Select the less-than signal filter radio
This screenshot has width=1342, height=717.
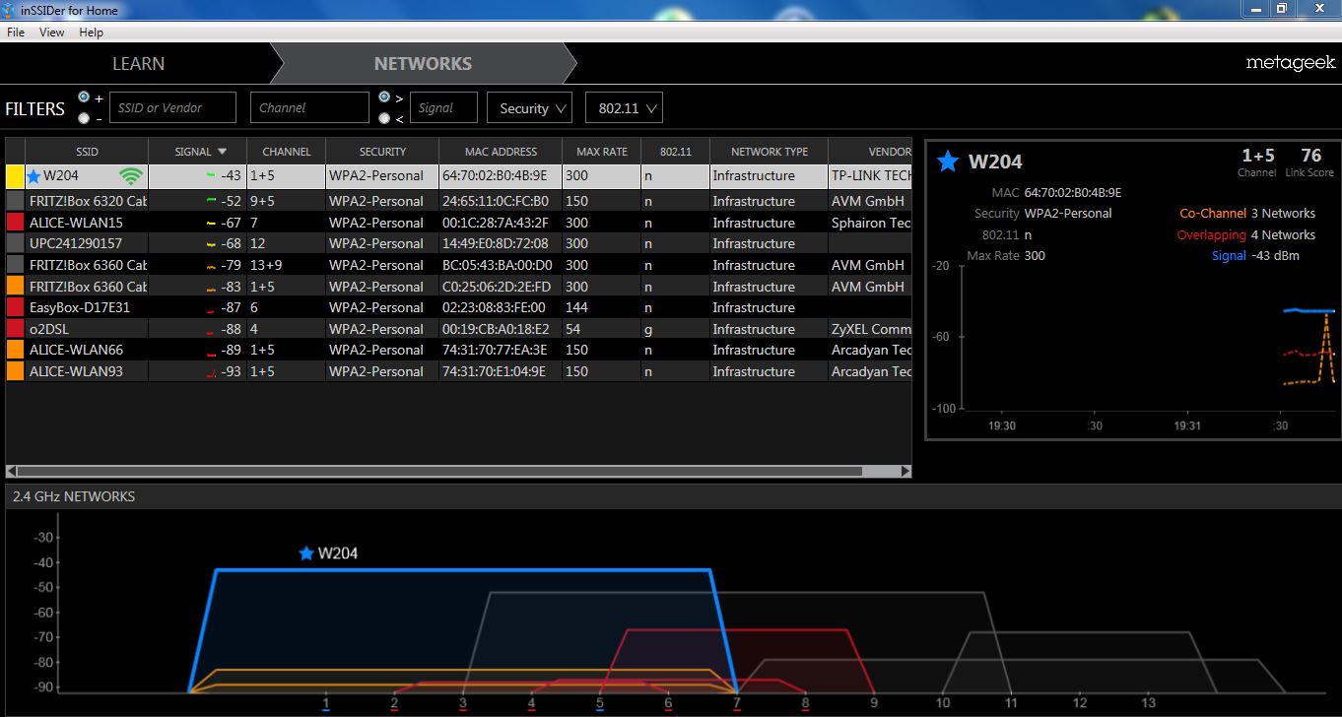point(384,118)
